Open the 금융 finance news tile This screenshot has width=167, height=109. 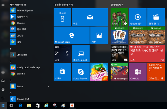tap(119, 54)
